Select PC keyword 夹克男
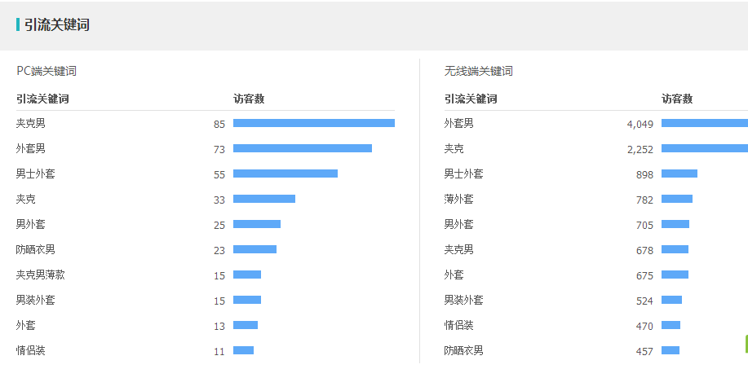This screenshot has width=748, height=369. [30, 124]
